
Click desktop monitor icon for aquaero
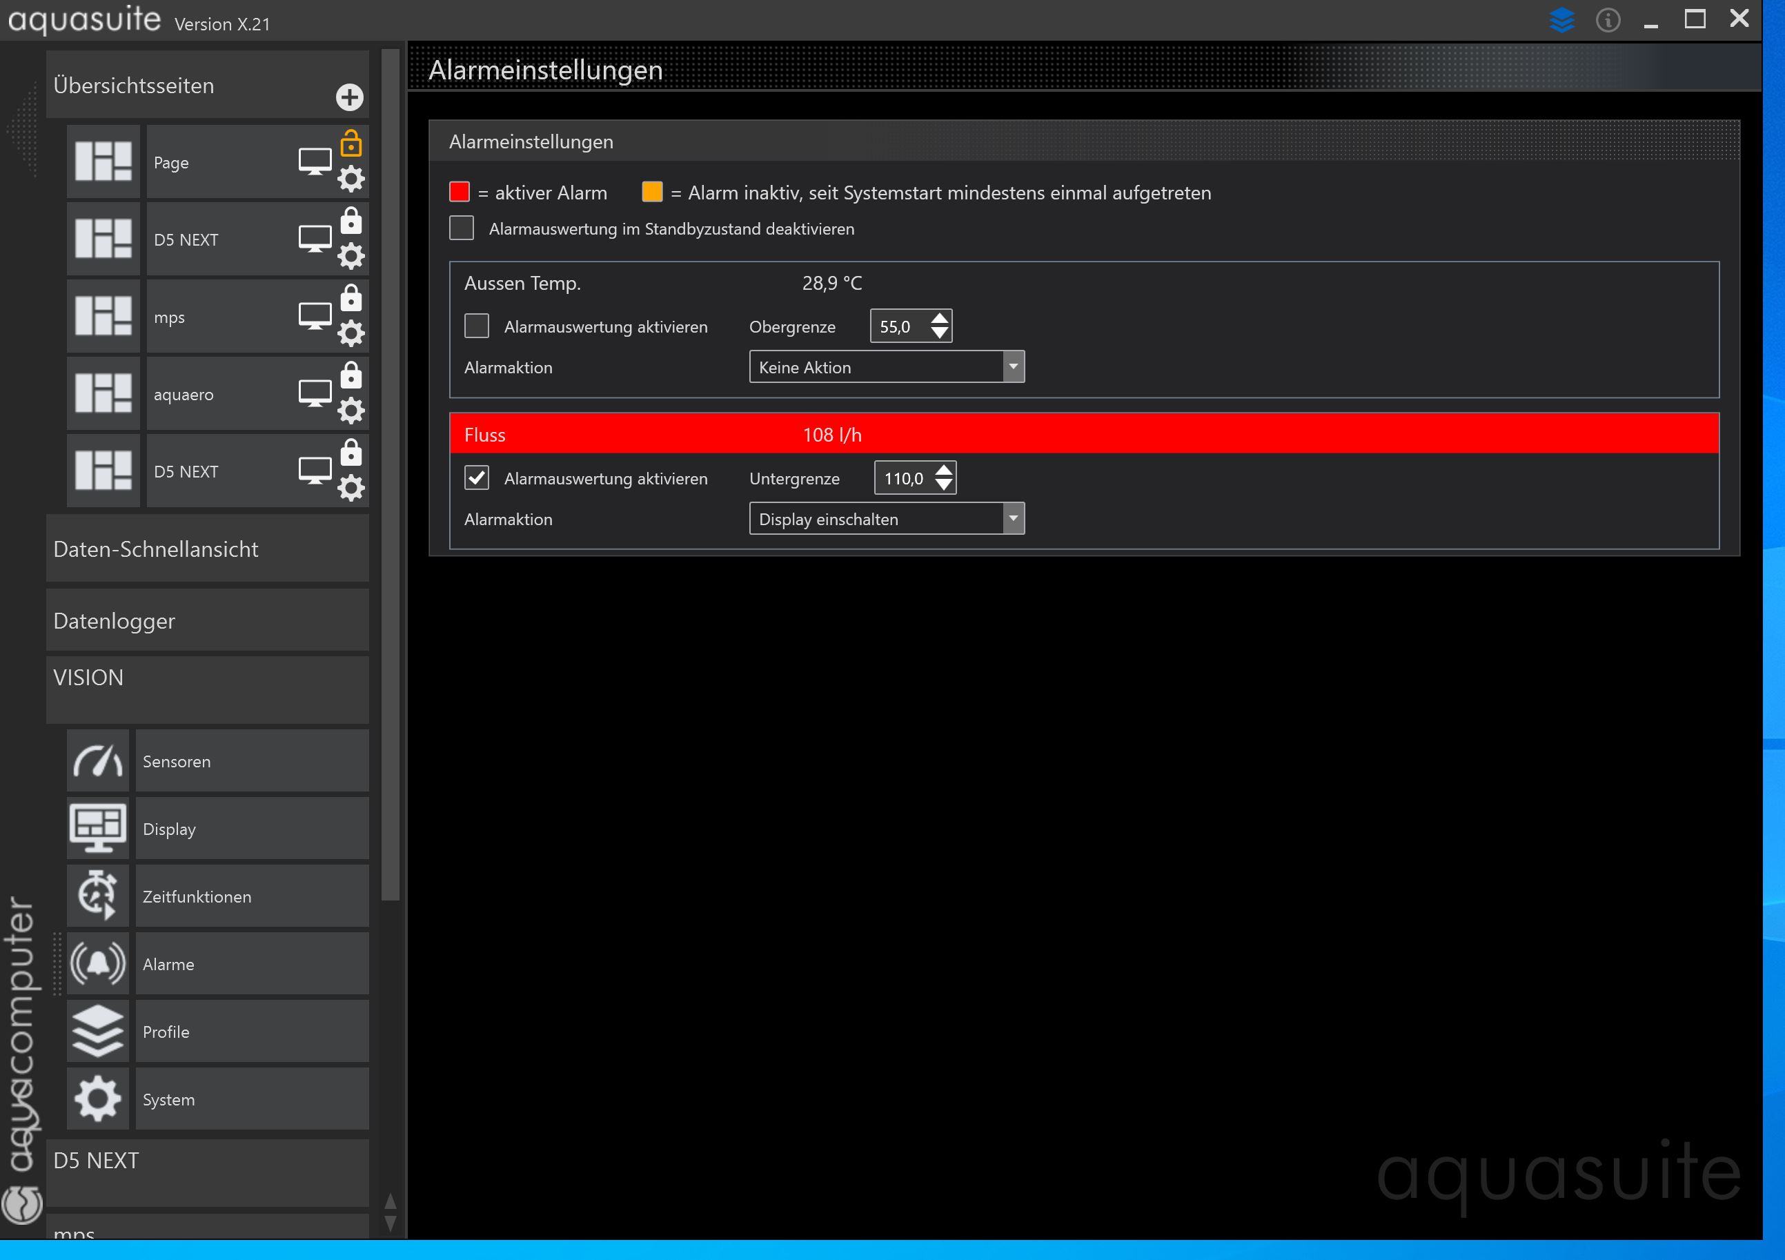[x=315, y=393]
